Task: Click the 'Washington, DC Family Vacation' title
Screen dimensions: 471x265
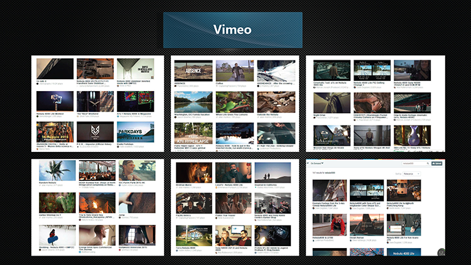Action: pyautogui.click(x=191, y=114)
